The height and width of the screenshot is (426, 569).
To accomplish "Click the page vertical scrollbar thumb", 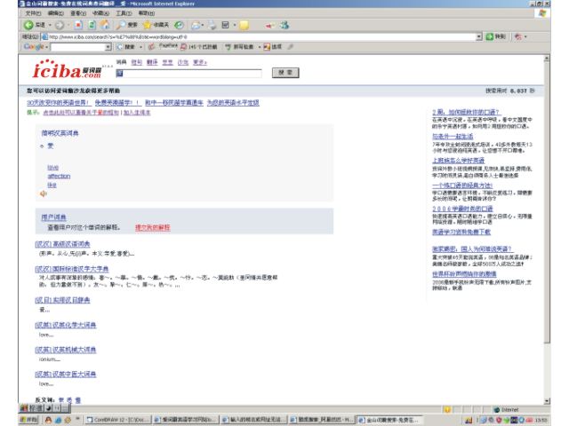I will (547, 203).
